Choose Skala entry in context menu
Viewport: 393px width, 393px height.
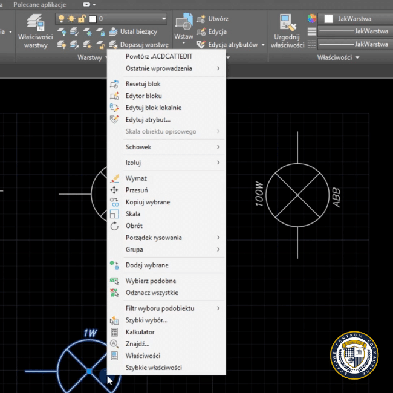[x=167, y=214]
